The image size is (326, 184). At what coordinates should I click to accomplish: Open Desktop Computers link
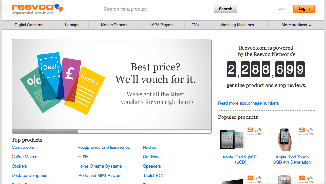click(30, 176)
